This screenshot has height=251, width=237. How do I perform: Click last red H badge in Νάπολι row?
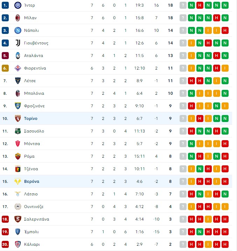pyautogui.click(x=225, y=30)
